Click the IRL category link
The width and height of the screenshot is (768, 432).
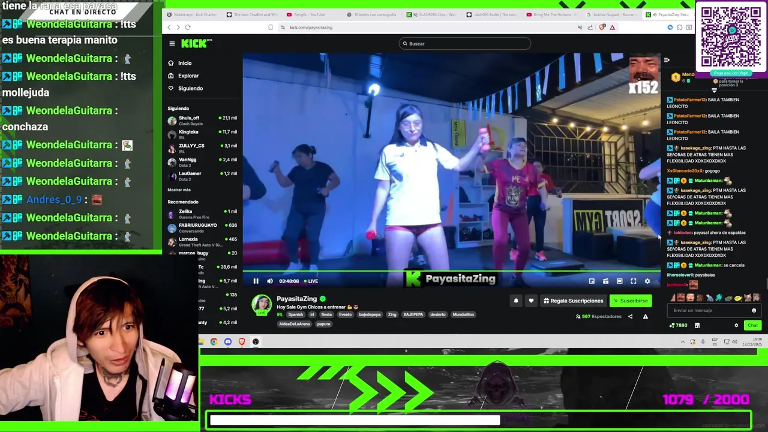[280, 314]
